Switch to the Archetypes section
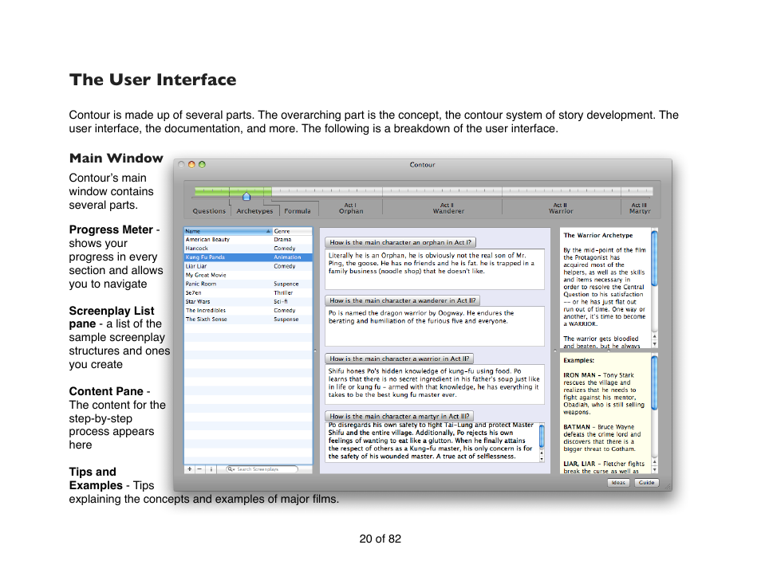This screenshot has height=588, width=761. pyautogui.click(x=254, y=210)
